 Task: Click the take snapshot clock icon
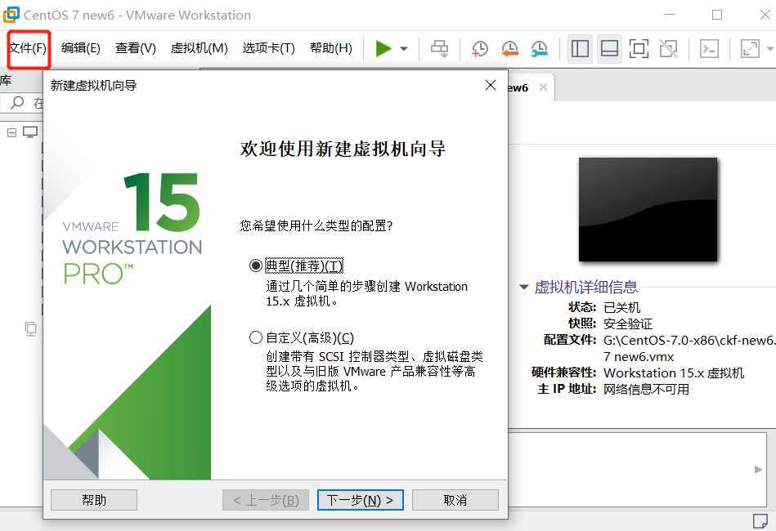click(479, 48)
